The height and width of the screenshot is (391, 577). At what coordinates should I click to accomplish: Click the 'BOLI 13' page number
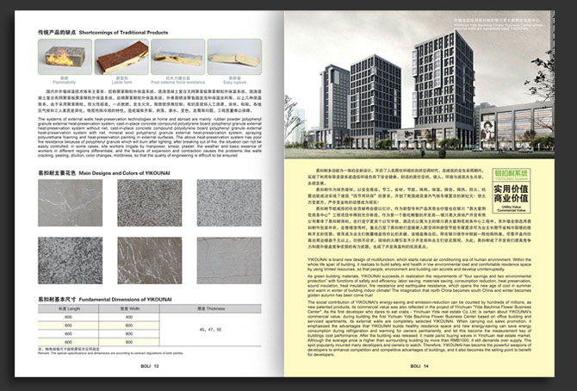click(149, 366)
